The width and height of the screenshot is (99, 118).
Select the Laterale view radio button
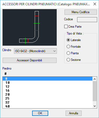click(x=68, y=40)
